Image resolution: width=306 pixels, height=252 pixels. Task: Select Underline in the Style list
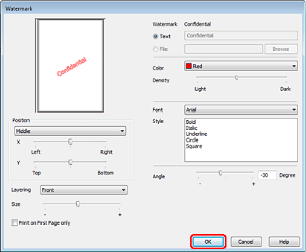197,134
